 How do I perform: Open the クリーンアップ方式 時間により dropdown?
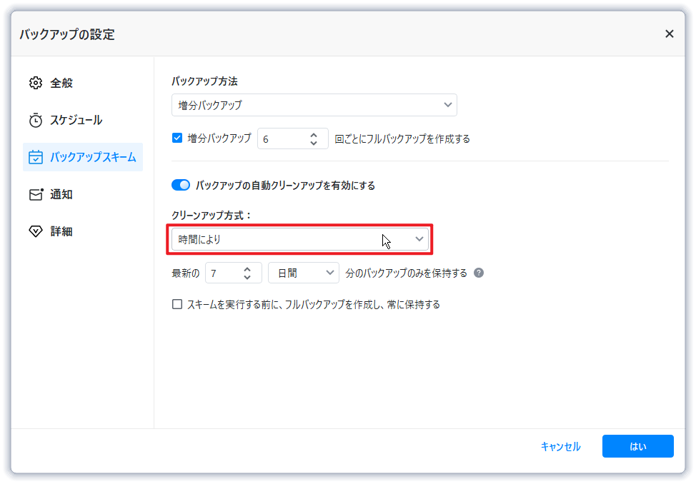(x=300, y=239)
